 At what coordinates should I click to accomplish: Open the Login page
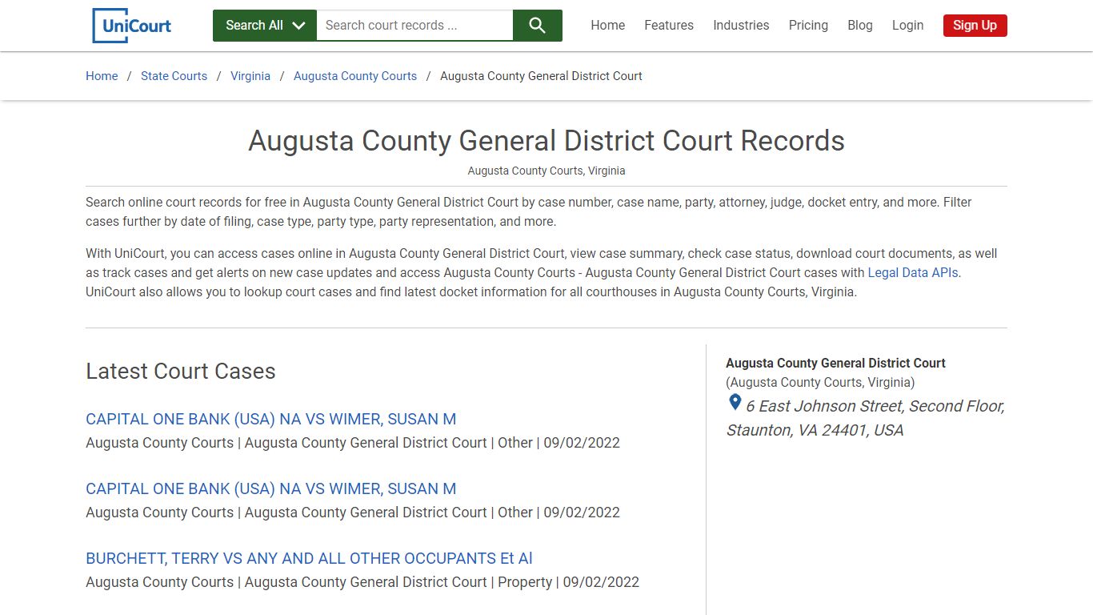pyautogui.click(x=907, y=26)
